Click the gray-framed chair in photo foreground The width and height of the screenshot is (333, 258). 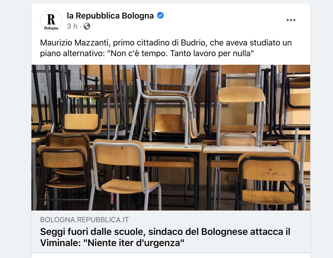(125, 174)
